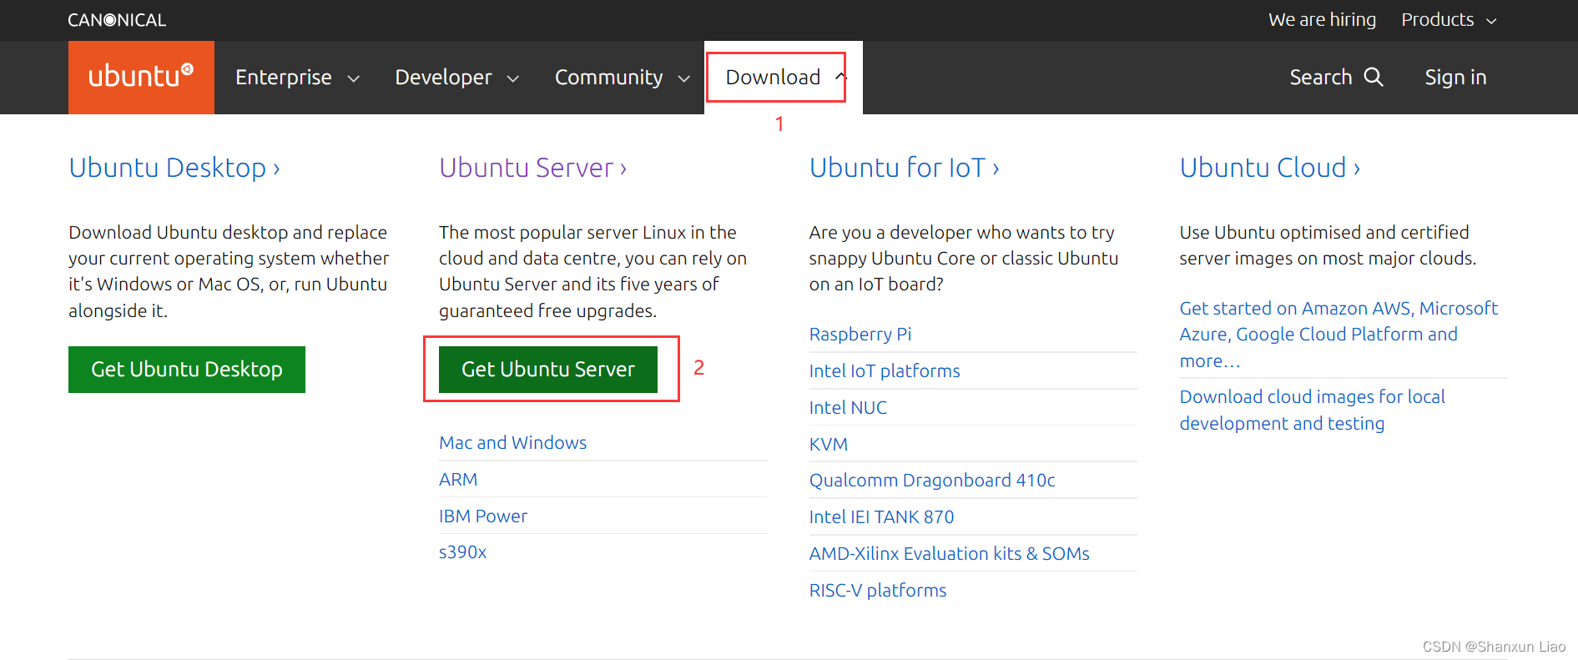Expand the Community menu chevron
Screen dimensions: 1578x660
[x=684, y=78]
